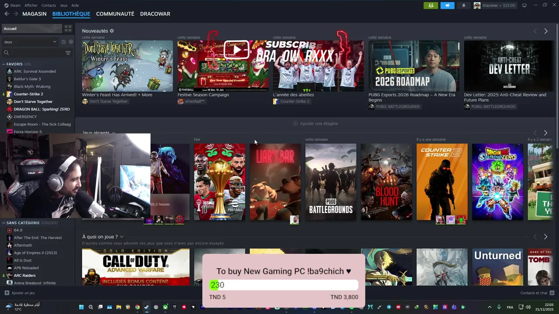Click the ARK: Survival Ascended game icon
The height and width of the screenshot is (314, 559).
coord(10,72)
